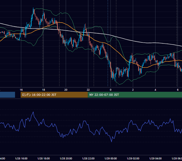The image size is (182, 161).
Task: Click the 18 hour label on chart axis
Action: (43, 90)
